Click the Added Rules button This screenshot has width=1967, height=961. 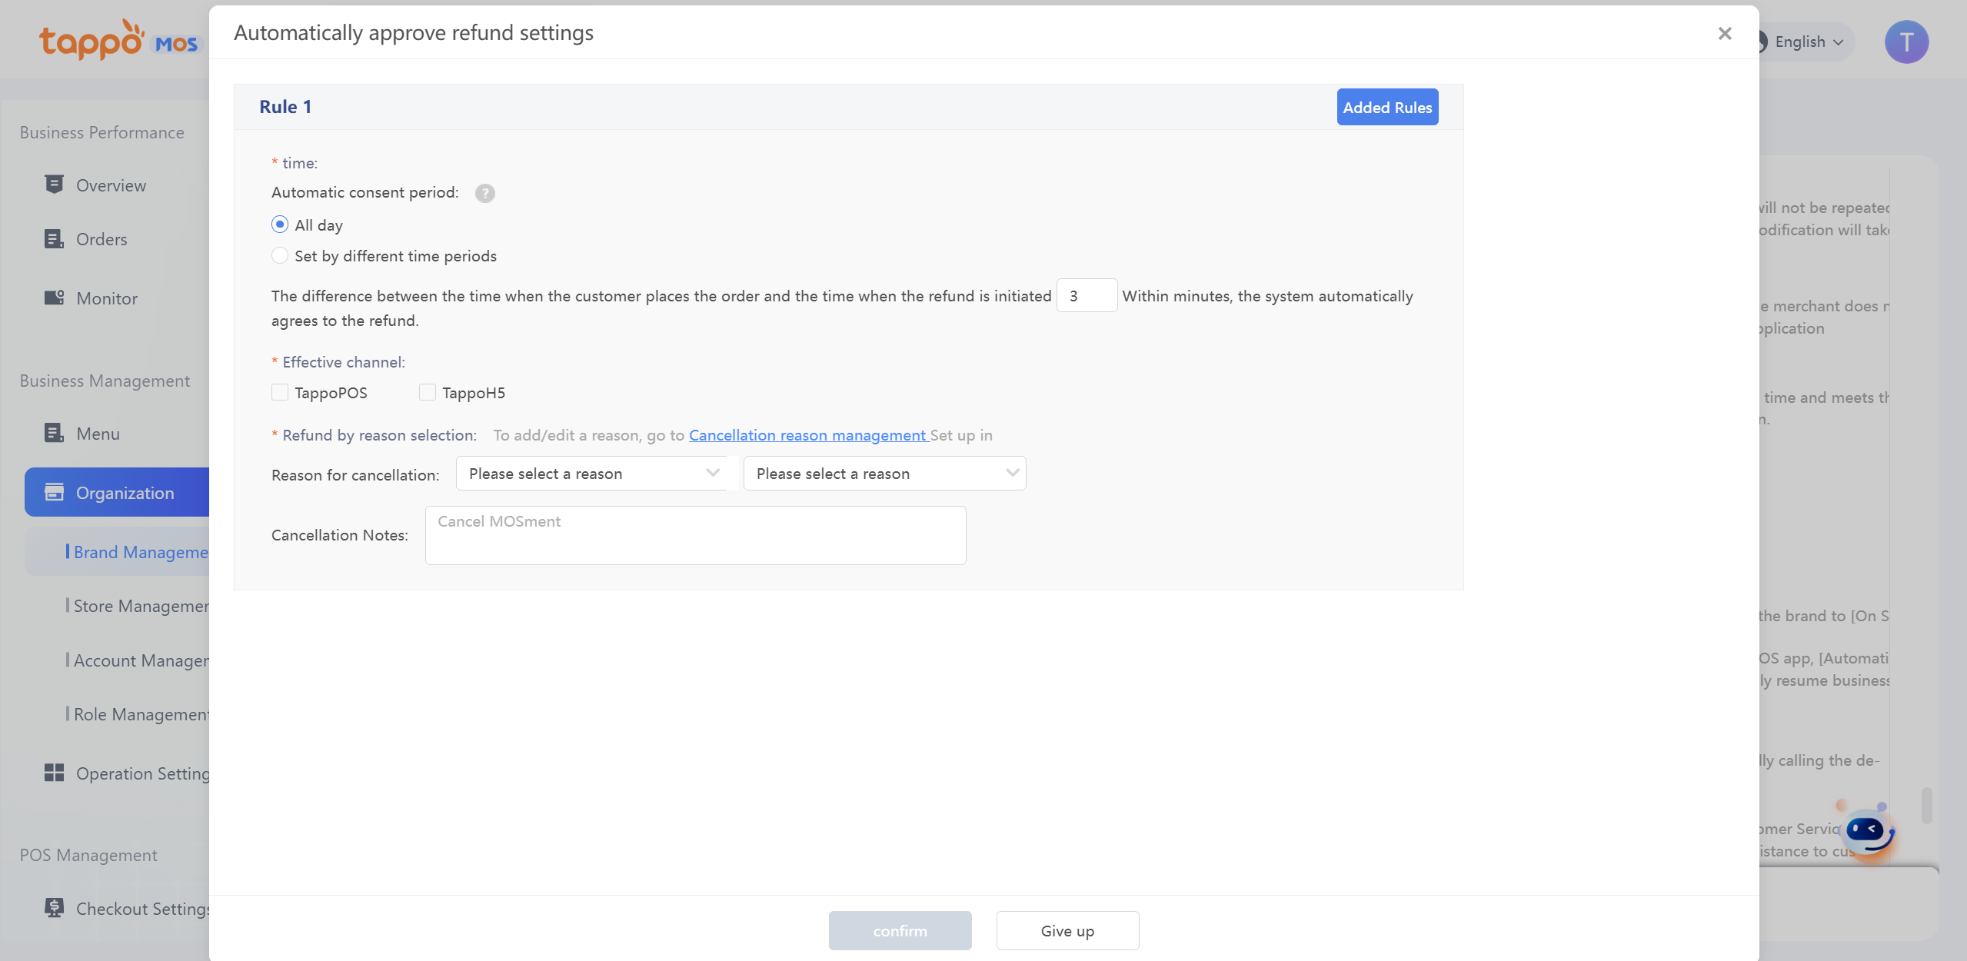[x=1386, y=107]
